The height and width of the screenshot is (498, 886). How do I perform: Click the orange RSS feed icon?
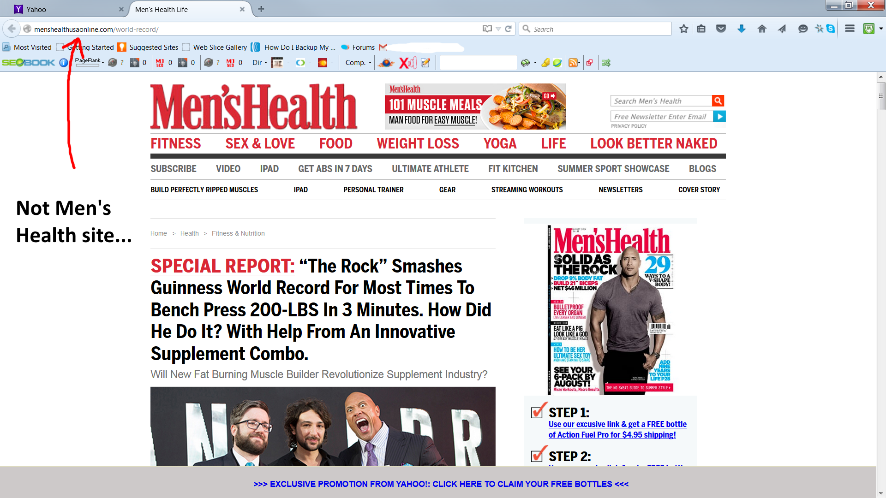573,62
